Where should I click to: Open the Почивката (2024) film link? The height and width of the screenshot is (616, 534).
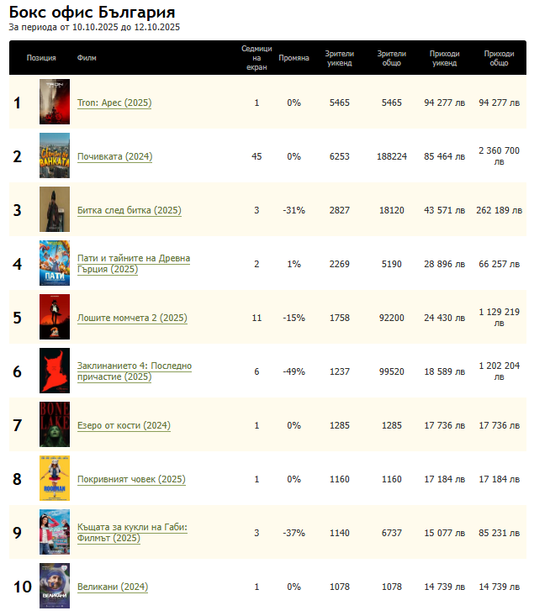point(114,156)
